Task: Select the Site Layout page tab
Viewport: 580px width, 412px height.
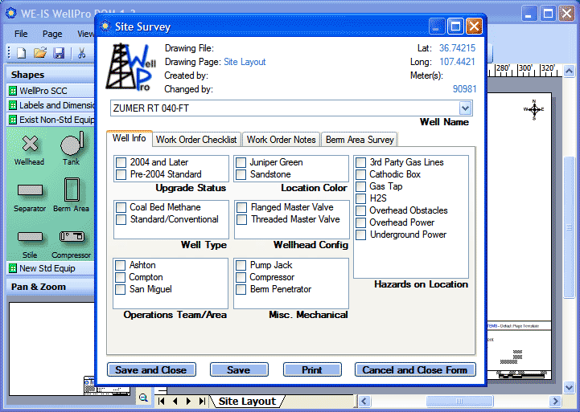Action: (x=247, y=402)
